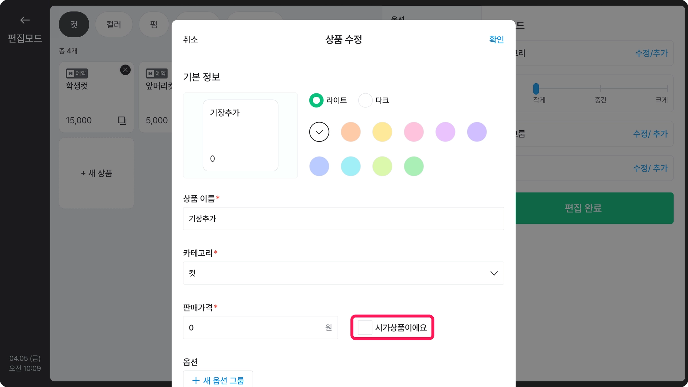
Task: Select the 라이트 radio button
Action: coord(316,100)
